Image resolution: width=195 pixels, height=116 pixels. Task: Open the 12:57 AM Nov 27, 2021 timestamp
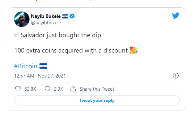[x=40, y=76]
